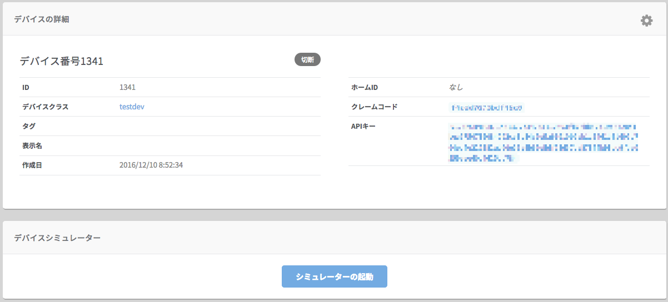Click the ID row label
The height and width of the screenshot is (302, 668).
26,87
